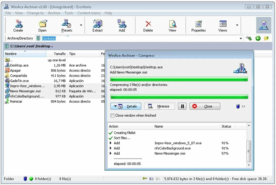
Task: Click the Close button with red X
Action: click(x=205, y=106)
